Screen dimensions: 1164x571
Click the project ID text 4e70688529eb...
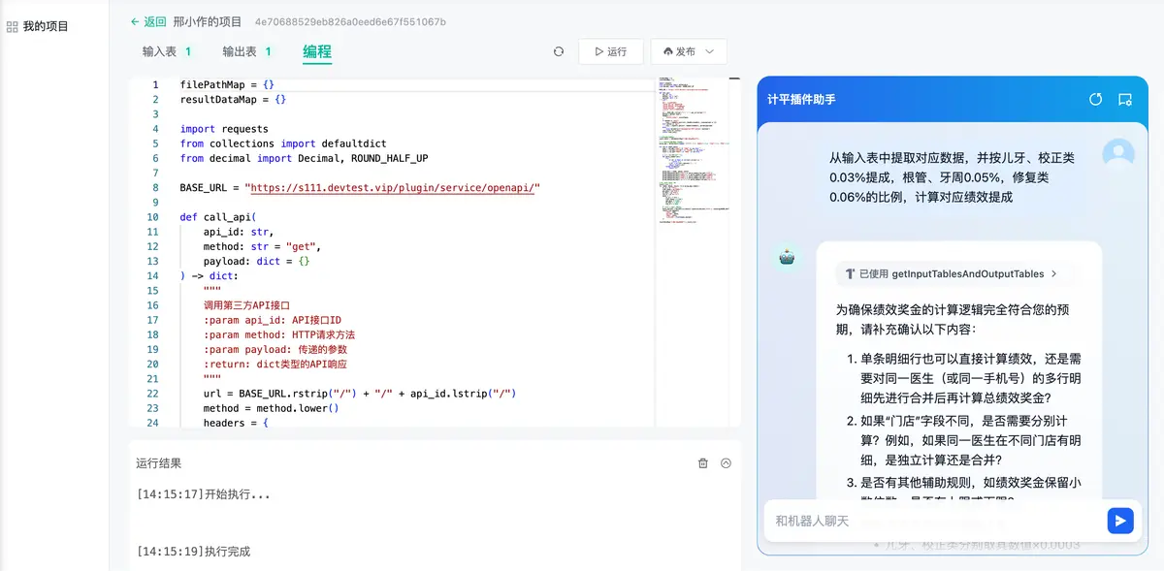click(350, 21)
